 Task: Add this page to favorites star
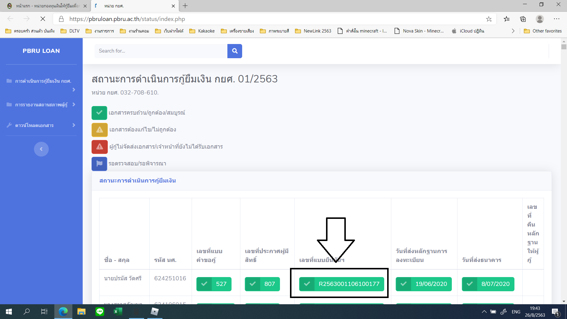pos(489,19)
